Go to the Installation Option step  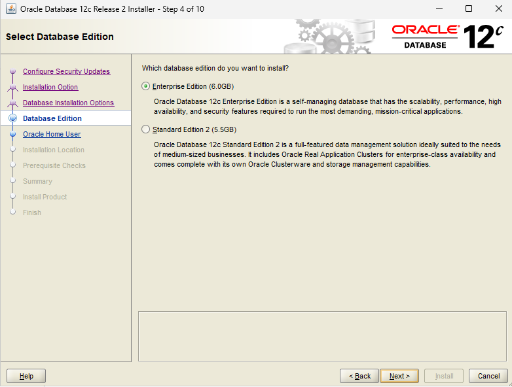point(50,87)
